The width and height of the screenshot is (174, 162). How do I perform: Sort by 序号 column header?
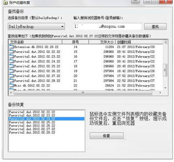tap(75, 42)
